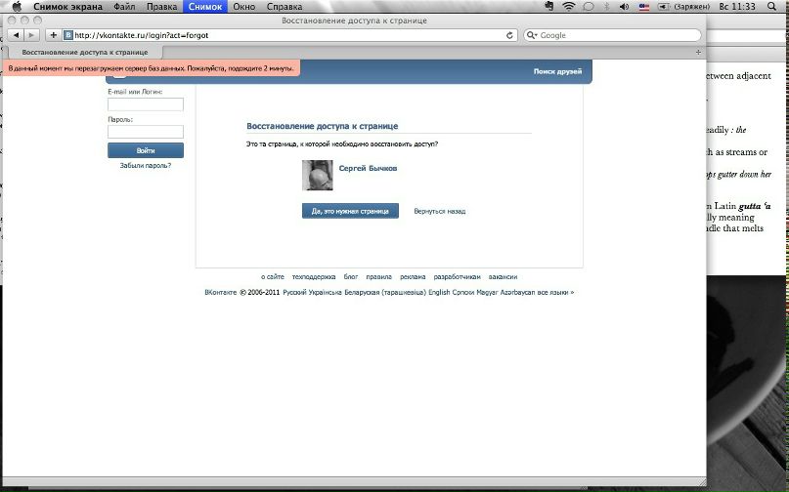Click the все языки » link
Image resolution: width=789 pixels, height=492 pixels.
[x=555, y=293]
